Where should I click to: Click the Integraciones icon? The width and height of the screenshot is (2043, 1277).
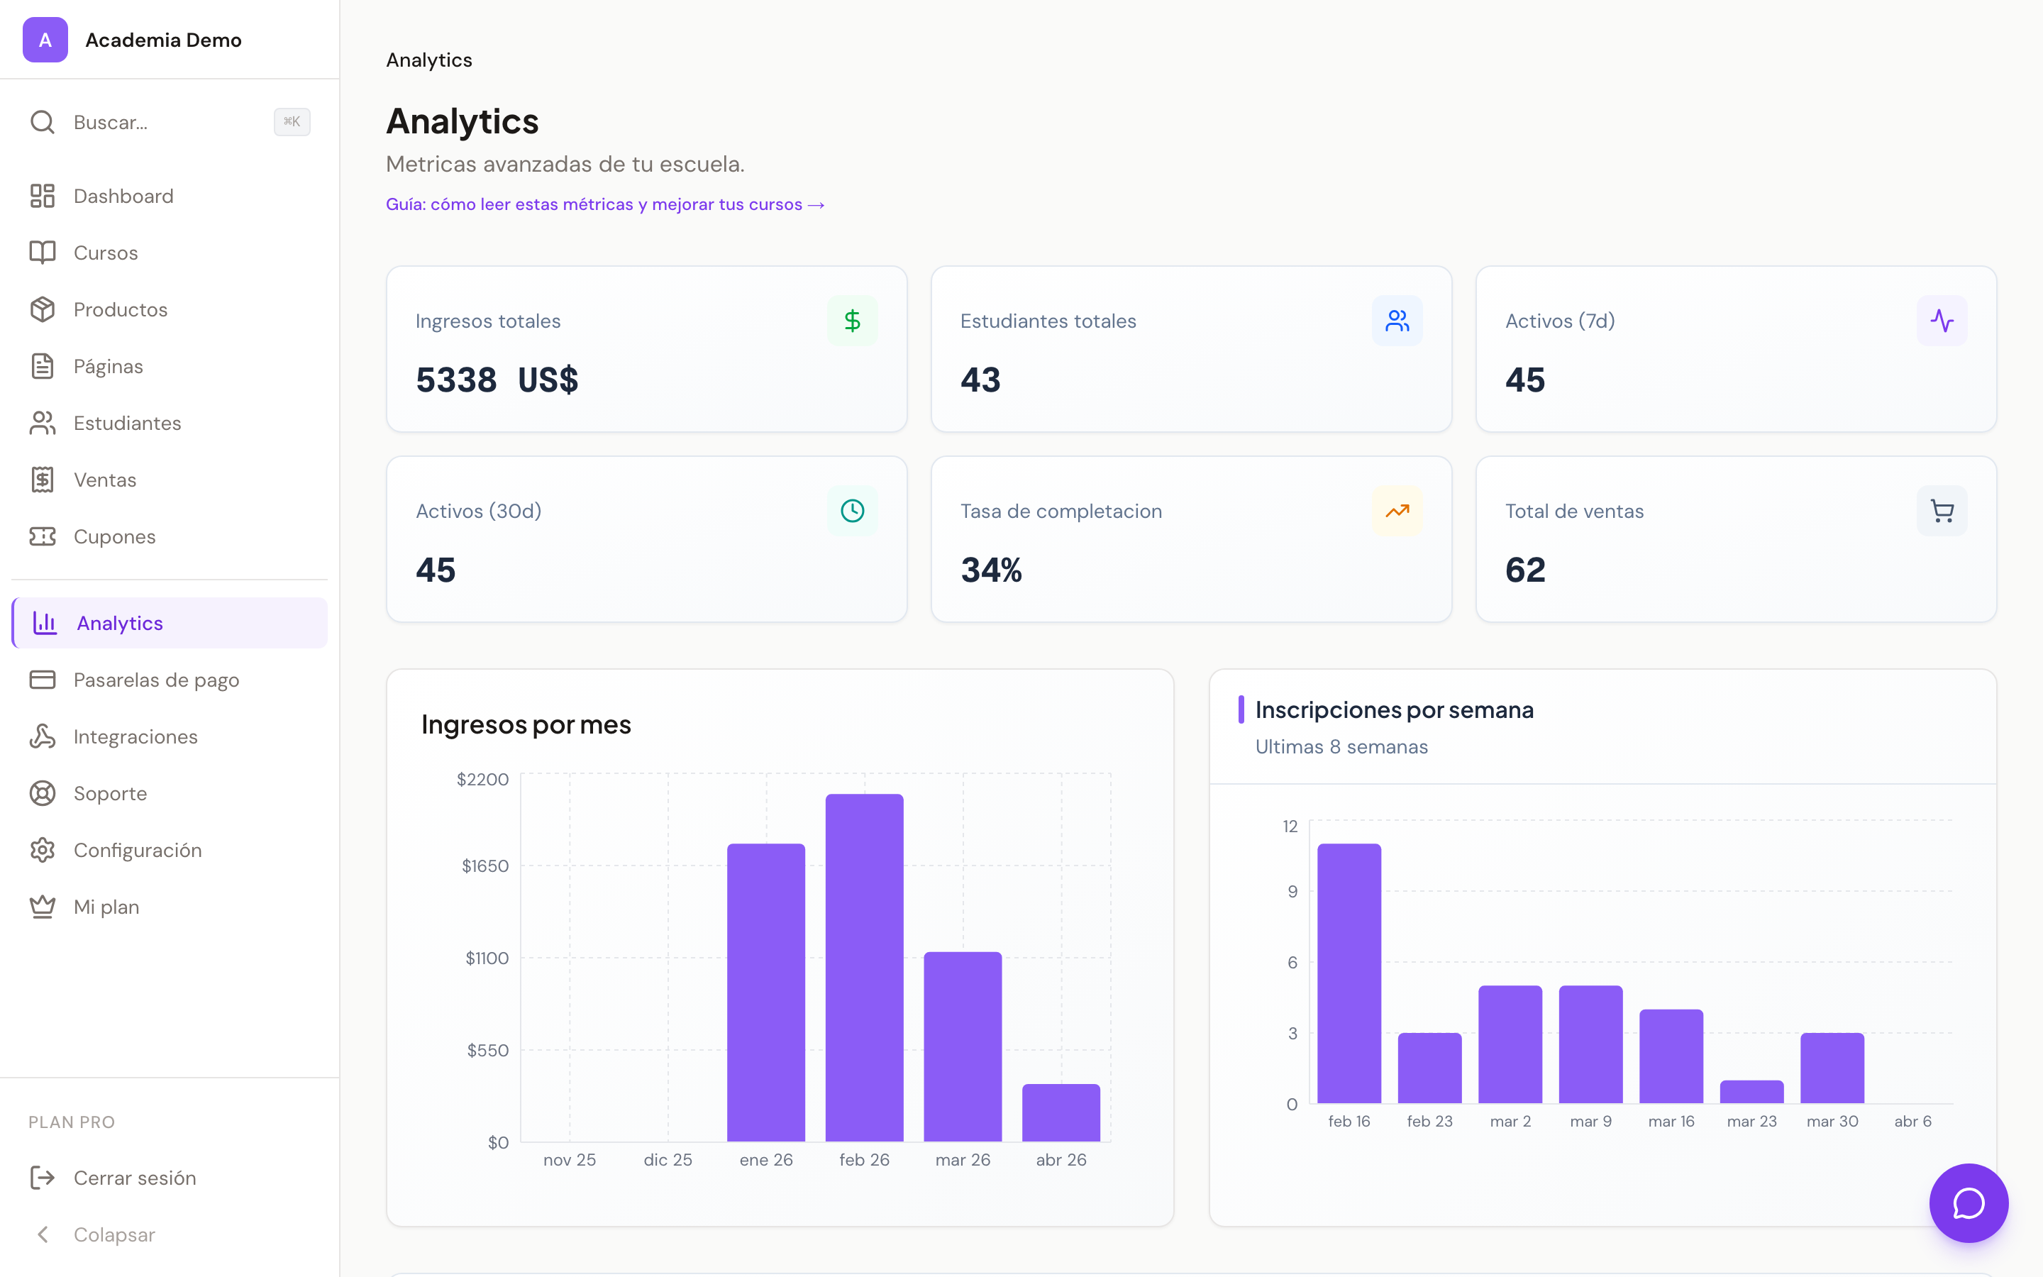click(43, 736)
